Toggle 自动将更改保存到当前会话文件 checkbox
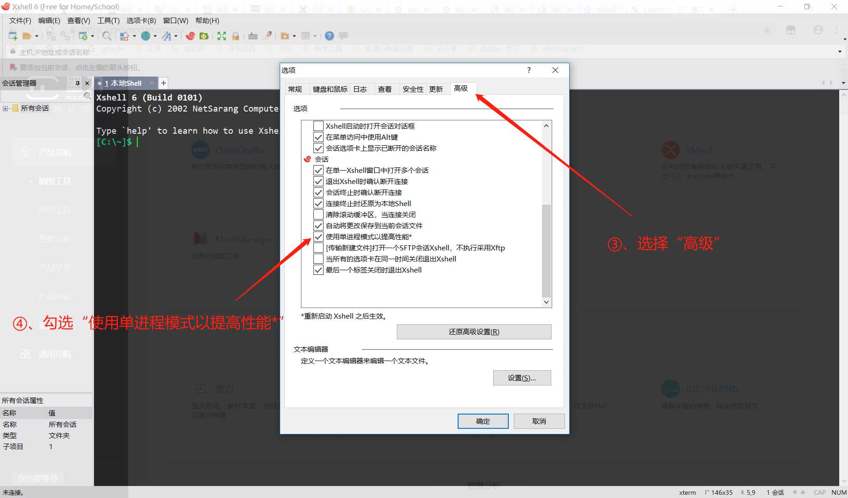The height and width of the screenshot is (498, 848). point(318,225)
